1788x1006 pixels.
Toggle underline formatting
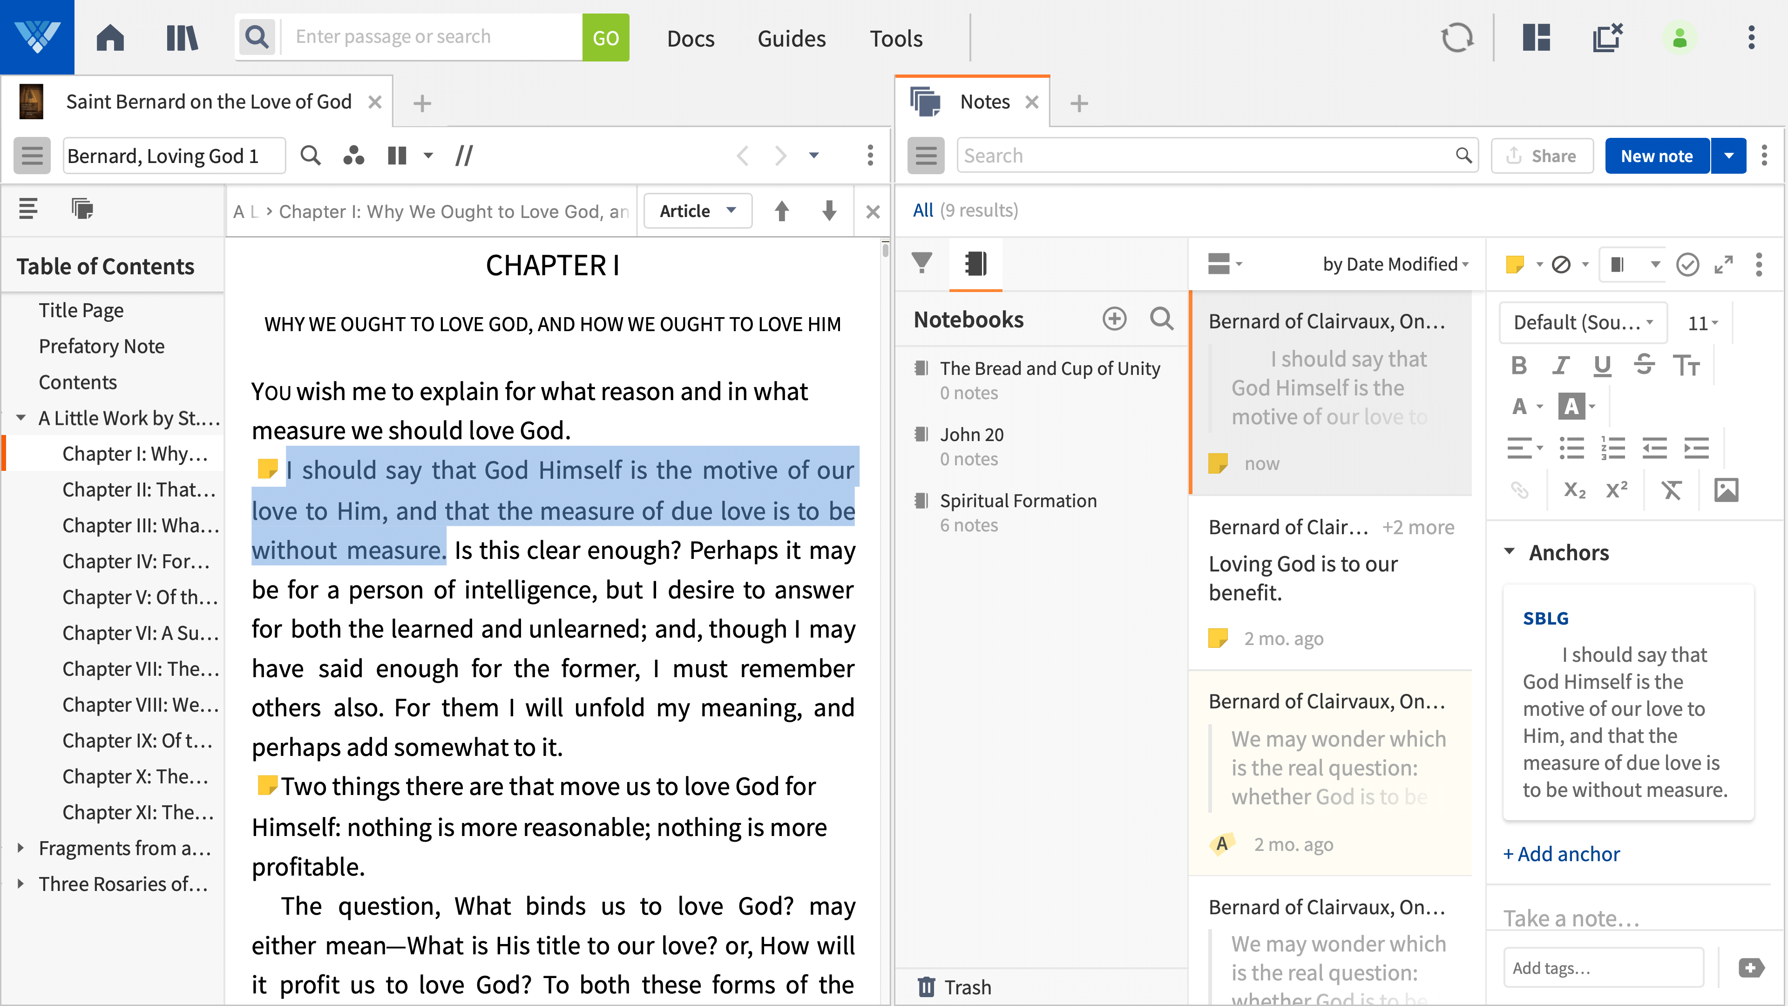tap(1602, 365)
